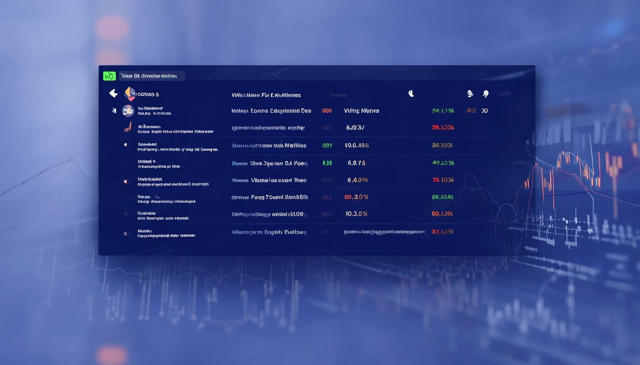Expand the small arrow left of the avatar row
Screen dimensions: 640x365
pyautogui.click(x=114, y=111)
